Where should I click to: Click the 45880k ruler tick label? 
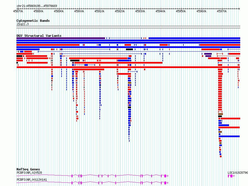click(x=38, y=11)
